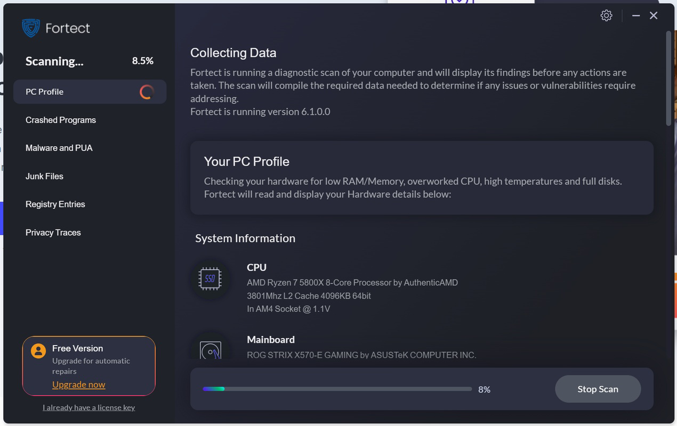Click the In AM4 Socket @ 1.1V line
The width and height of the screenshot is (677, 426).
288,309
